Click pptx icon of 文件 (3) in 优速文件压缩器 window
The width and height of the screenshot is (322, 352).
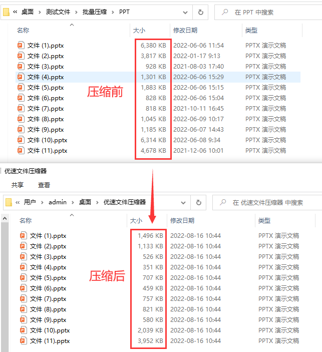[24, 256]
